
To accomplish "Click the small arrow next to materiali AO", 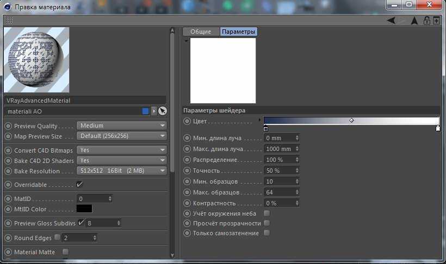I will (154, 111).
